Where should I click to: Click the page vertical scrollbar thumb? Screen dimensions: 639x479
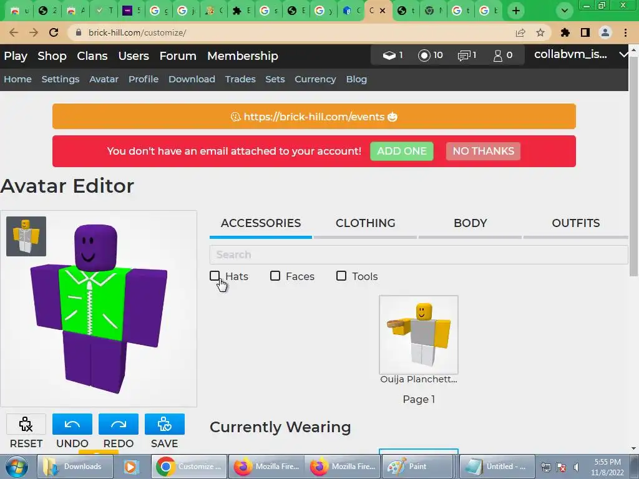coord(633,166)
